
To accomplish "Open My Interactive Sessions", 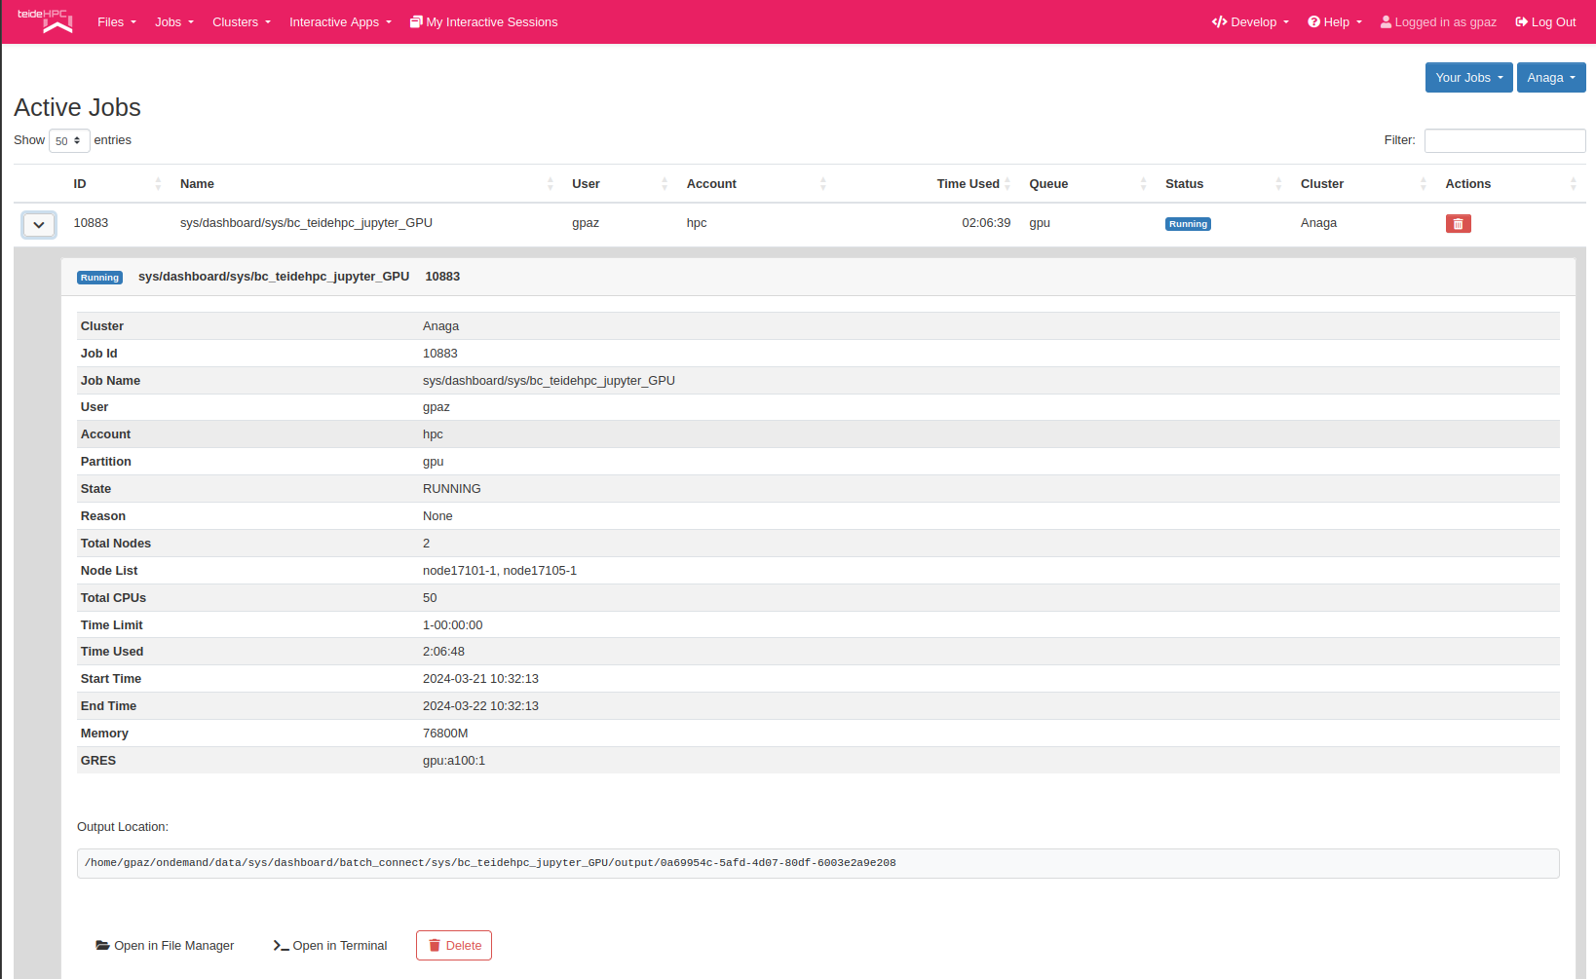I will coord(484,22).
